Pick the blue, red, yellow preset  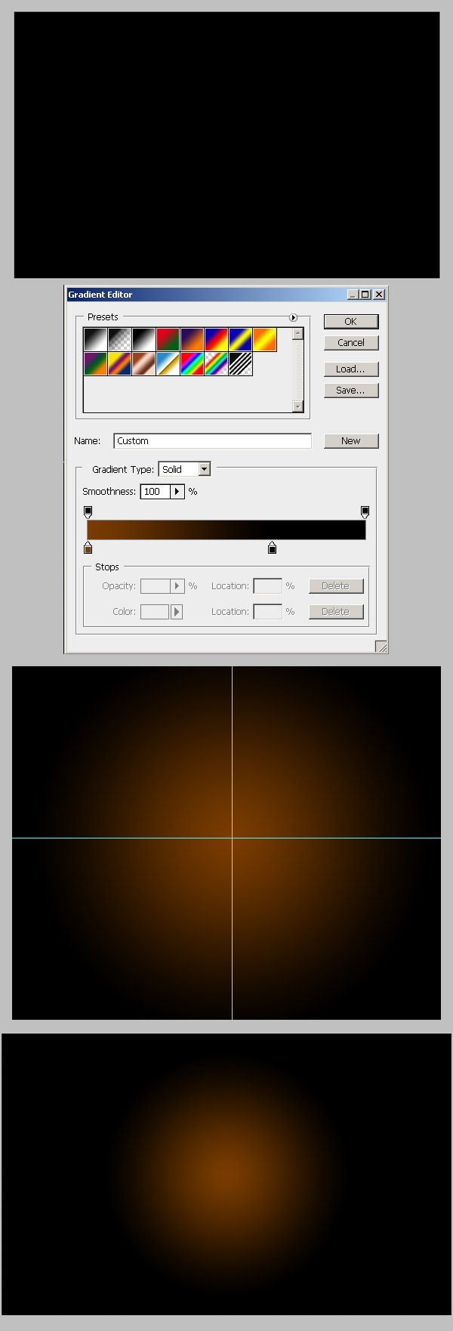coord(217,340)
